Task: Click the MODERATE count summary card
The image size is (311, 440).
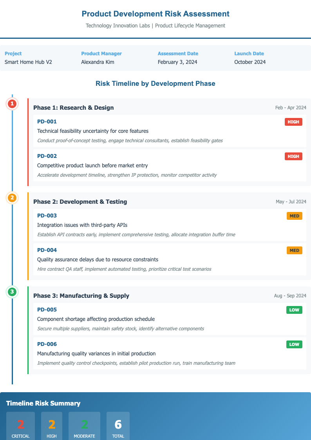Action: [x=84, y=426]
